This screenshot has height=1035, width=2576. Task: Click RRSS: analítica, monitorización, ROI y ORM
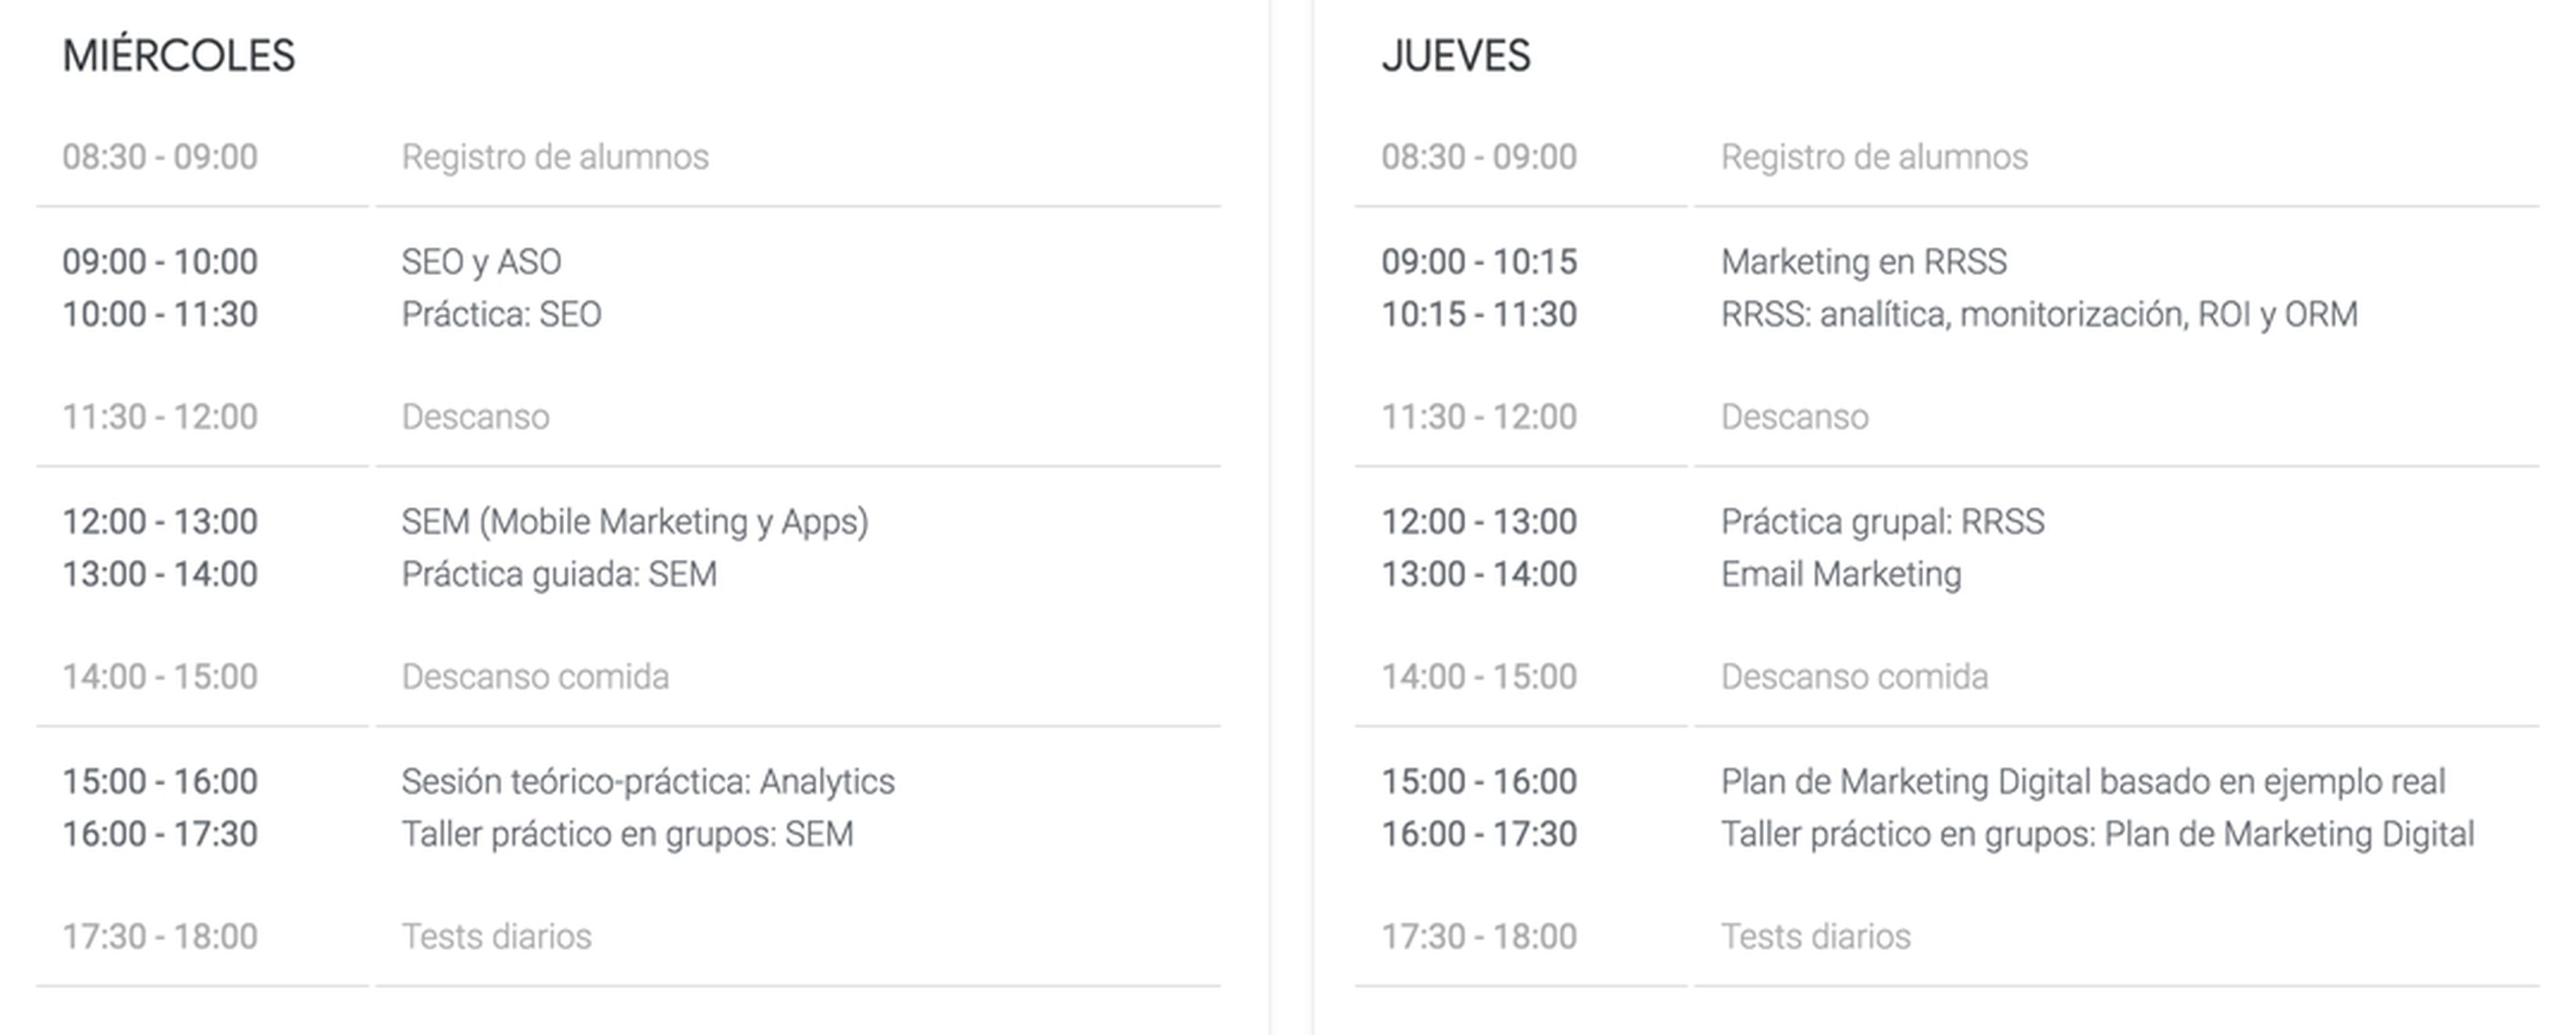point(2039,315)
